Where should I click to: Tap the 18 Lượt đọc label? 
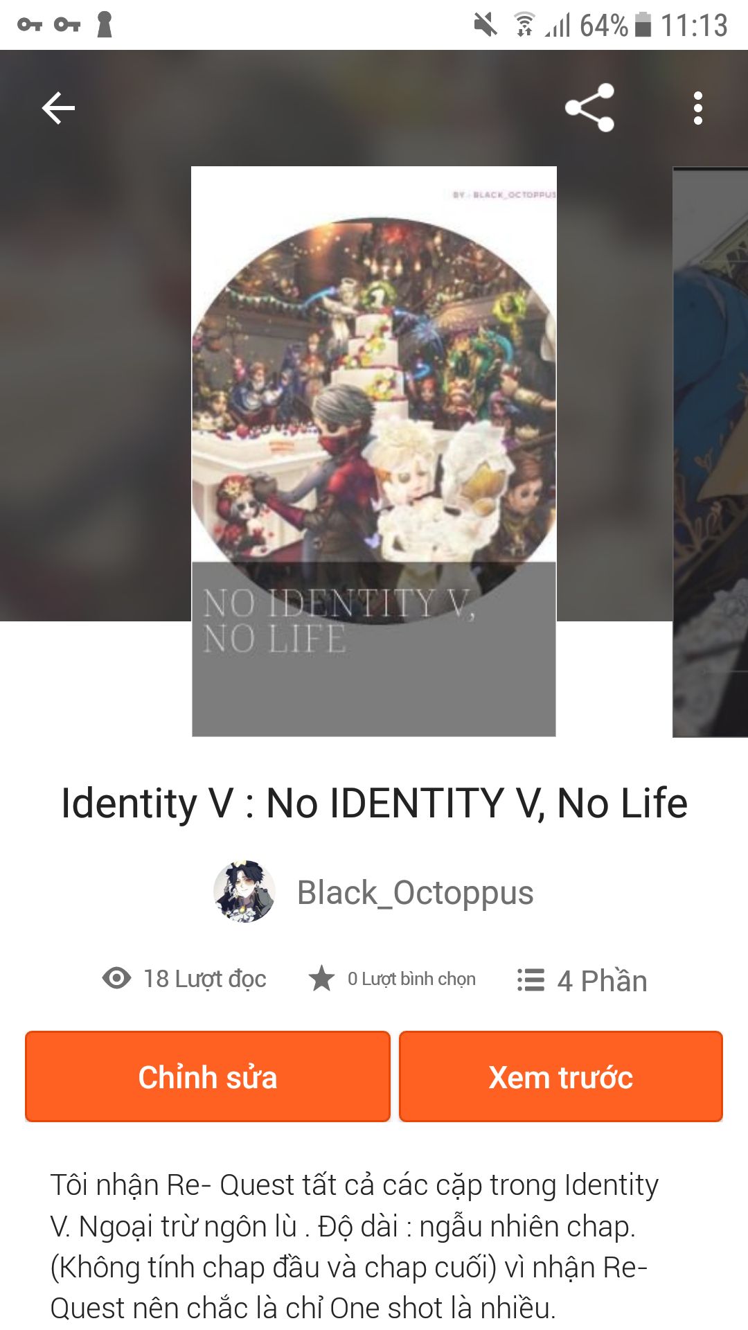(x=205, y=979)
